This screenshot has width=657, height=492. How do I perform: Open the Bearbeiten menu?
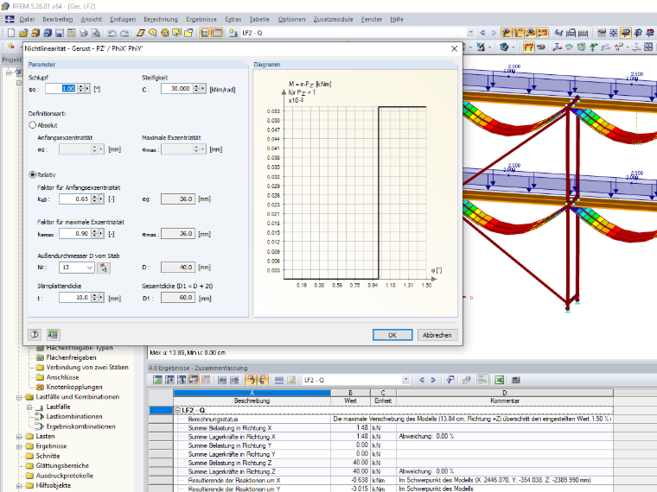point(57,19)
